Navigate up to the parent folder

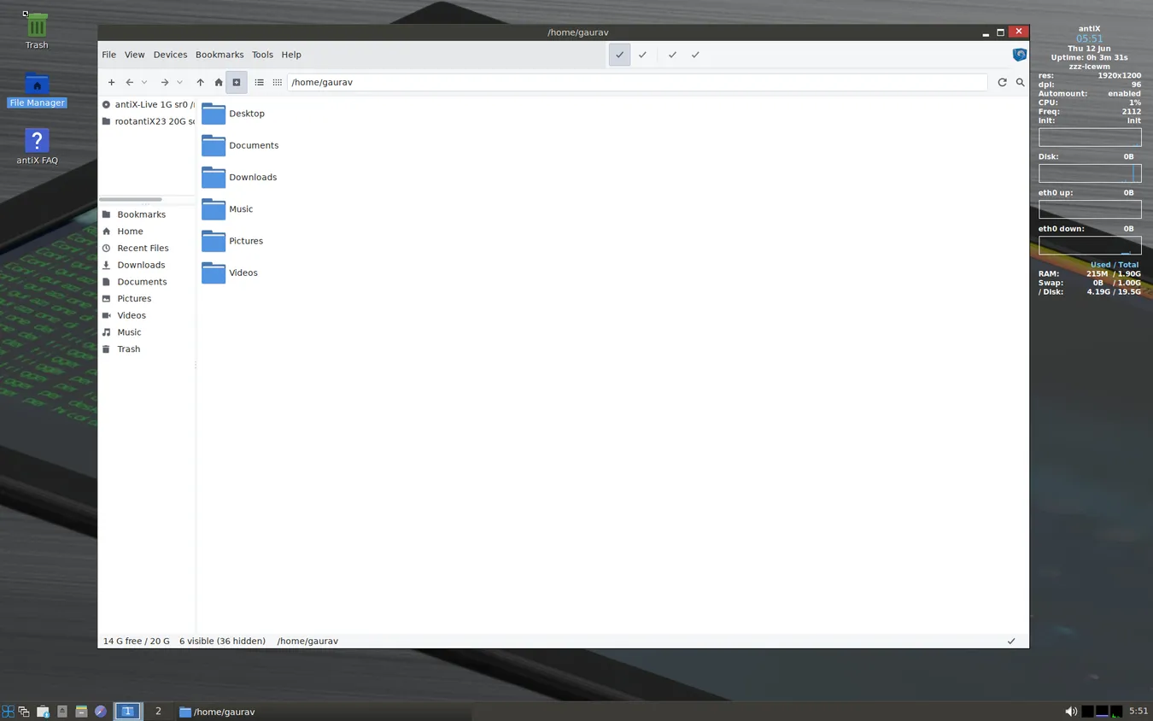tap(200, 82)
